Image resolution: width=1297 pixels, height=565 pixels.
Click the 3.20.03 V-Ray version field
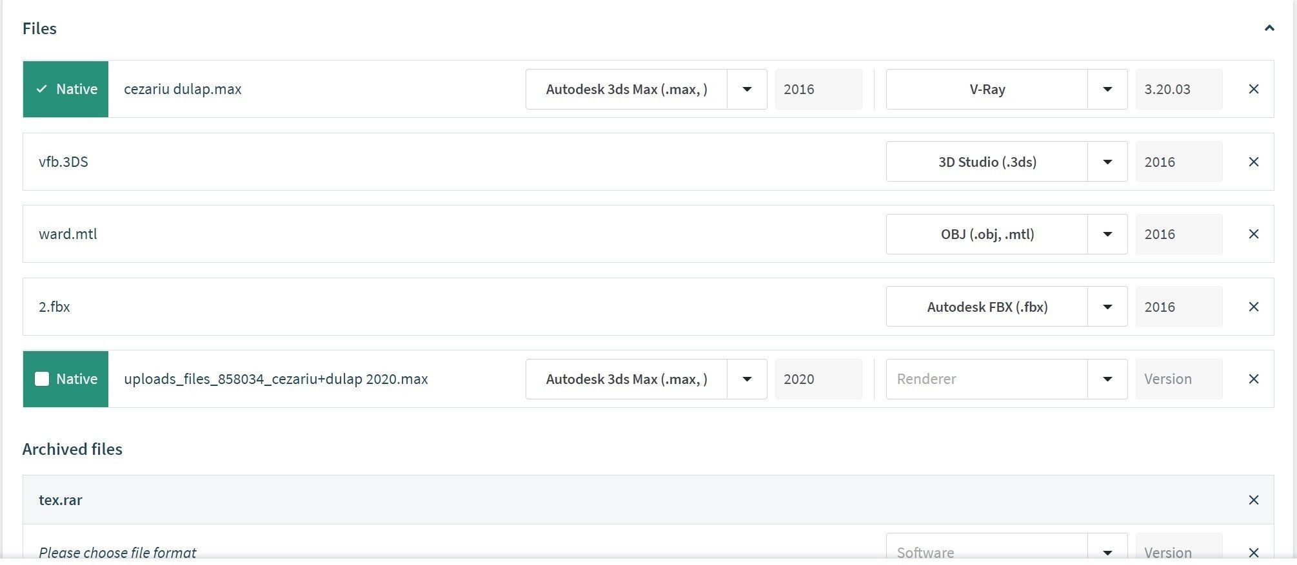1178,89
